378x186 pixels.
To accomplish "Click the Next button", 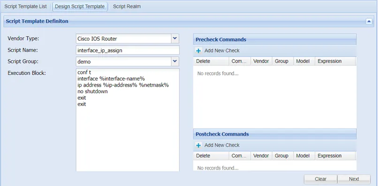I will click(354, 179).
